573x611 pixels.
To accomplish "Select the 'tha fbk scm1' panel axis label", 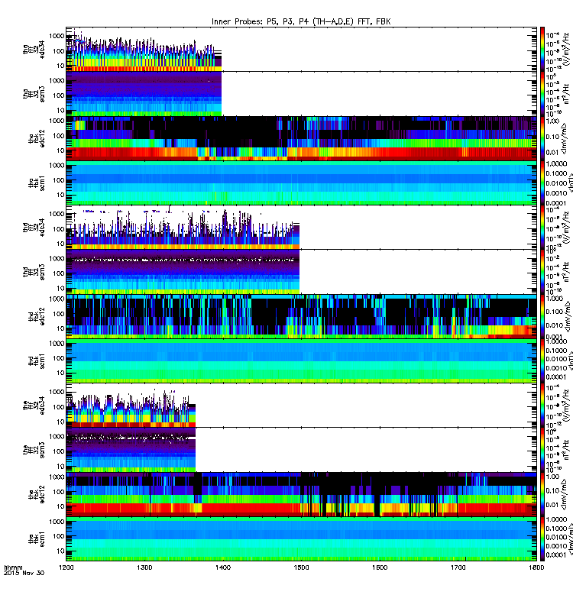I will pos(37,183).
